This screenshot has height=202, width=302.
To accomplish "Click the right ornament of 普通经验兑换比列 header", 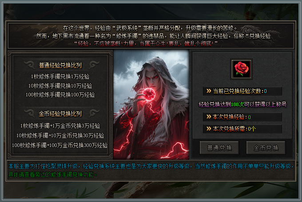I will coord(94,65).
